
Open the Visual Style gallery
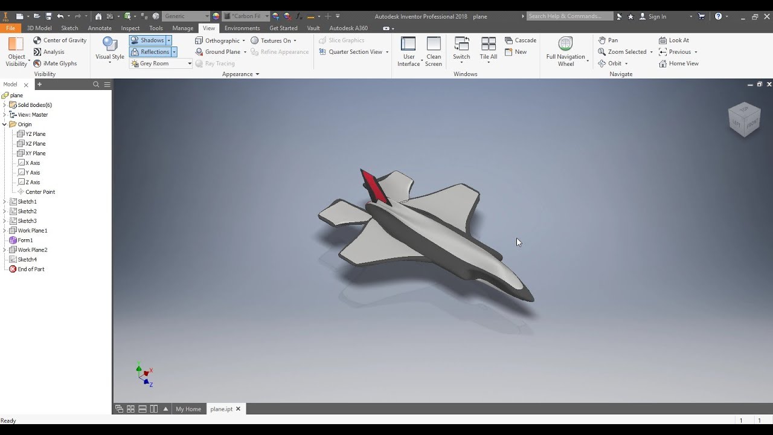110,51
